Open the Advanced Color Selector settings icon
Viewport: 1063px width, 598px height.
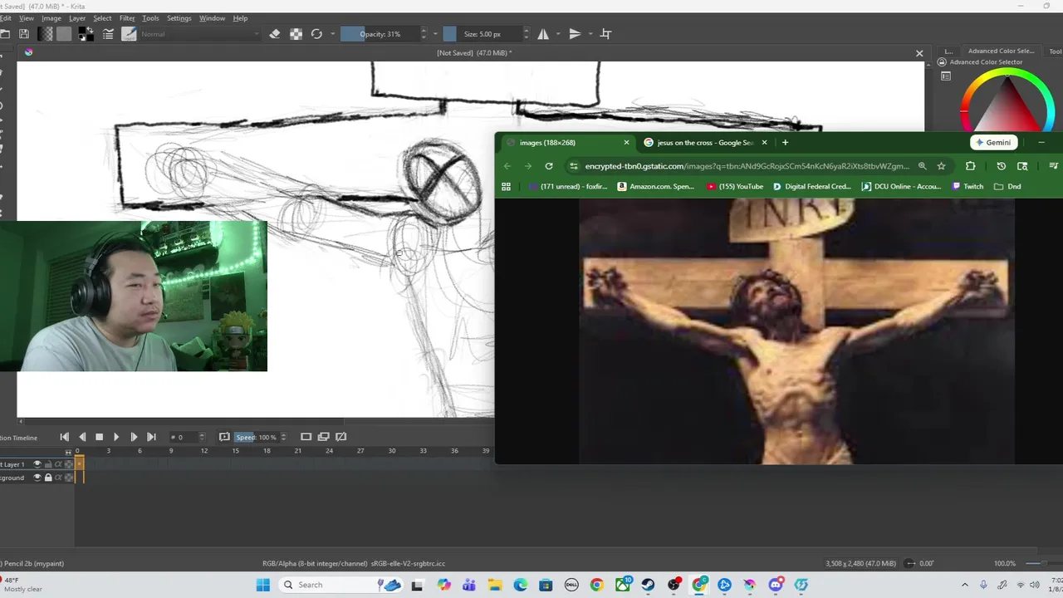pos(946,76)
